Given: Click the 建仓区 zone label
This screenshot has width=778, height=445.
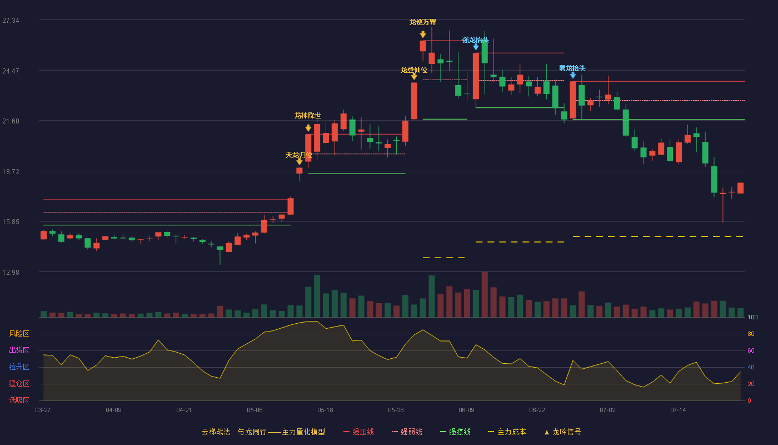Looking at the screenshot, I should [19, 384].
